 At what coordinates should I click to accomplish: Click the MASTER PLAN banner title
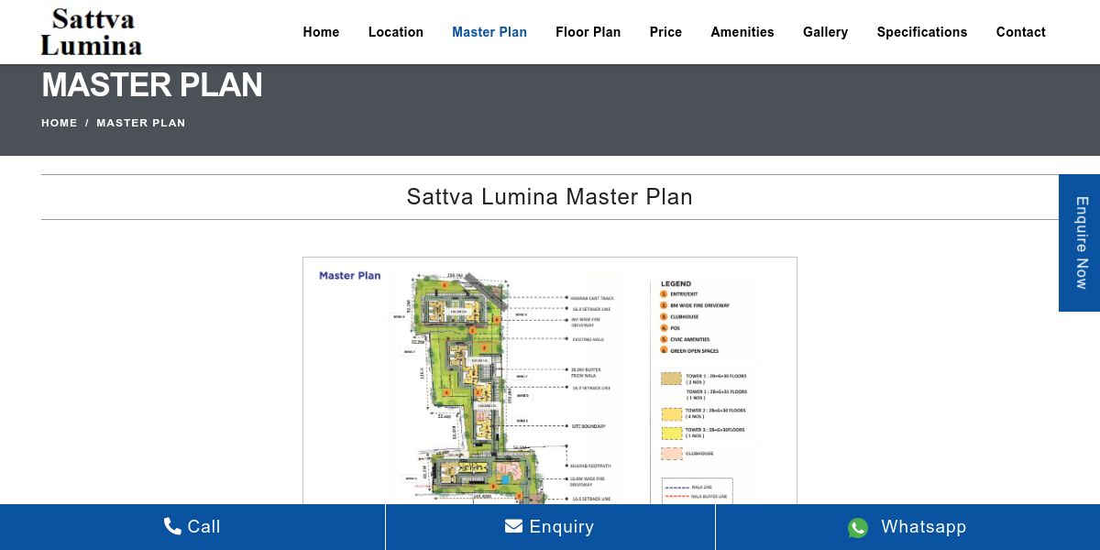pyautogui.click(x=152, y=85)
